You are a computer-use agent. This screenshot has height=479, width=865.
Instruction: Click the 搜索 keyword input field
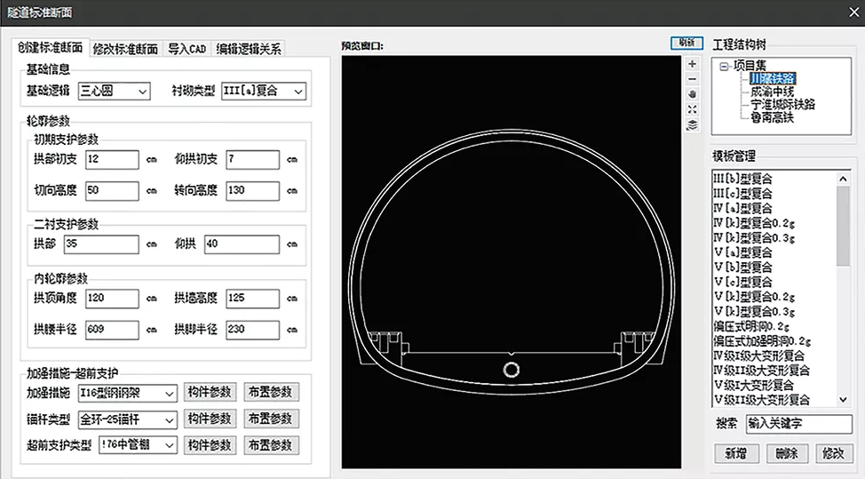pos(798,424)
